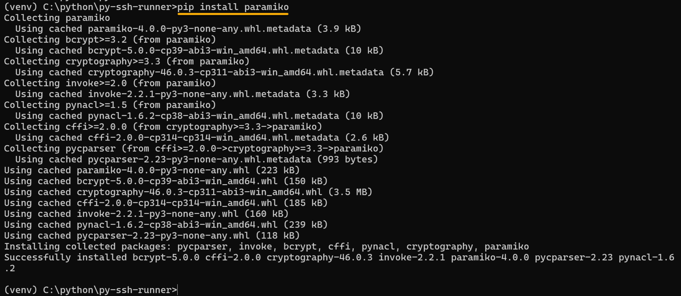Click the "(150 kB)" bcrypt wheel size
Viewport: 681px width, 296px height.
pyautogui.click(x=306, y=181)
